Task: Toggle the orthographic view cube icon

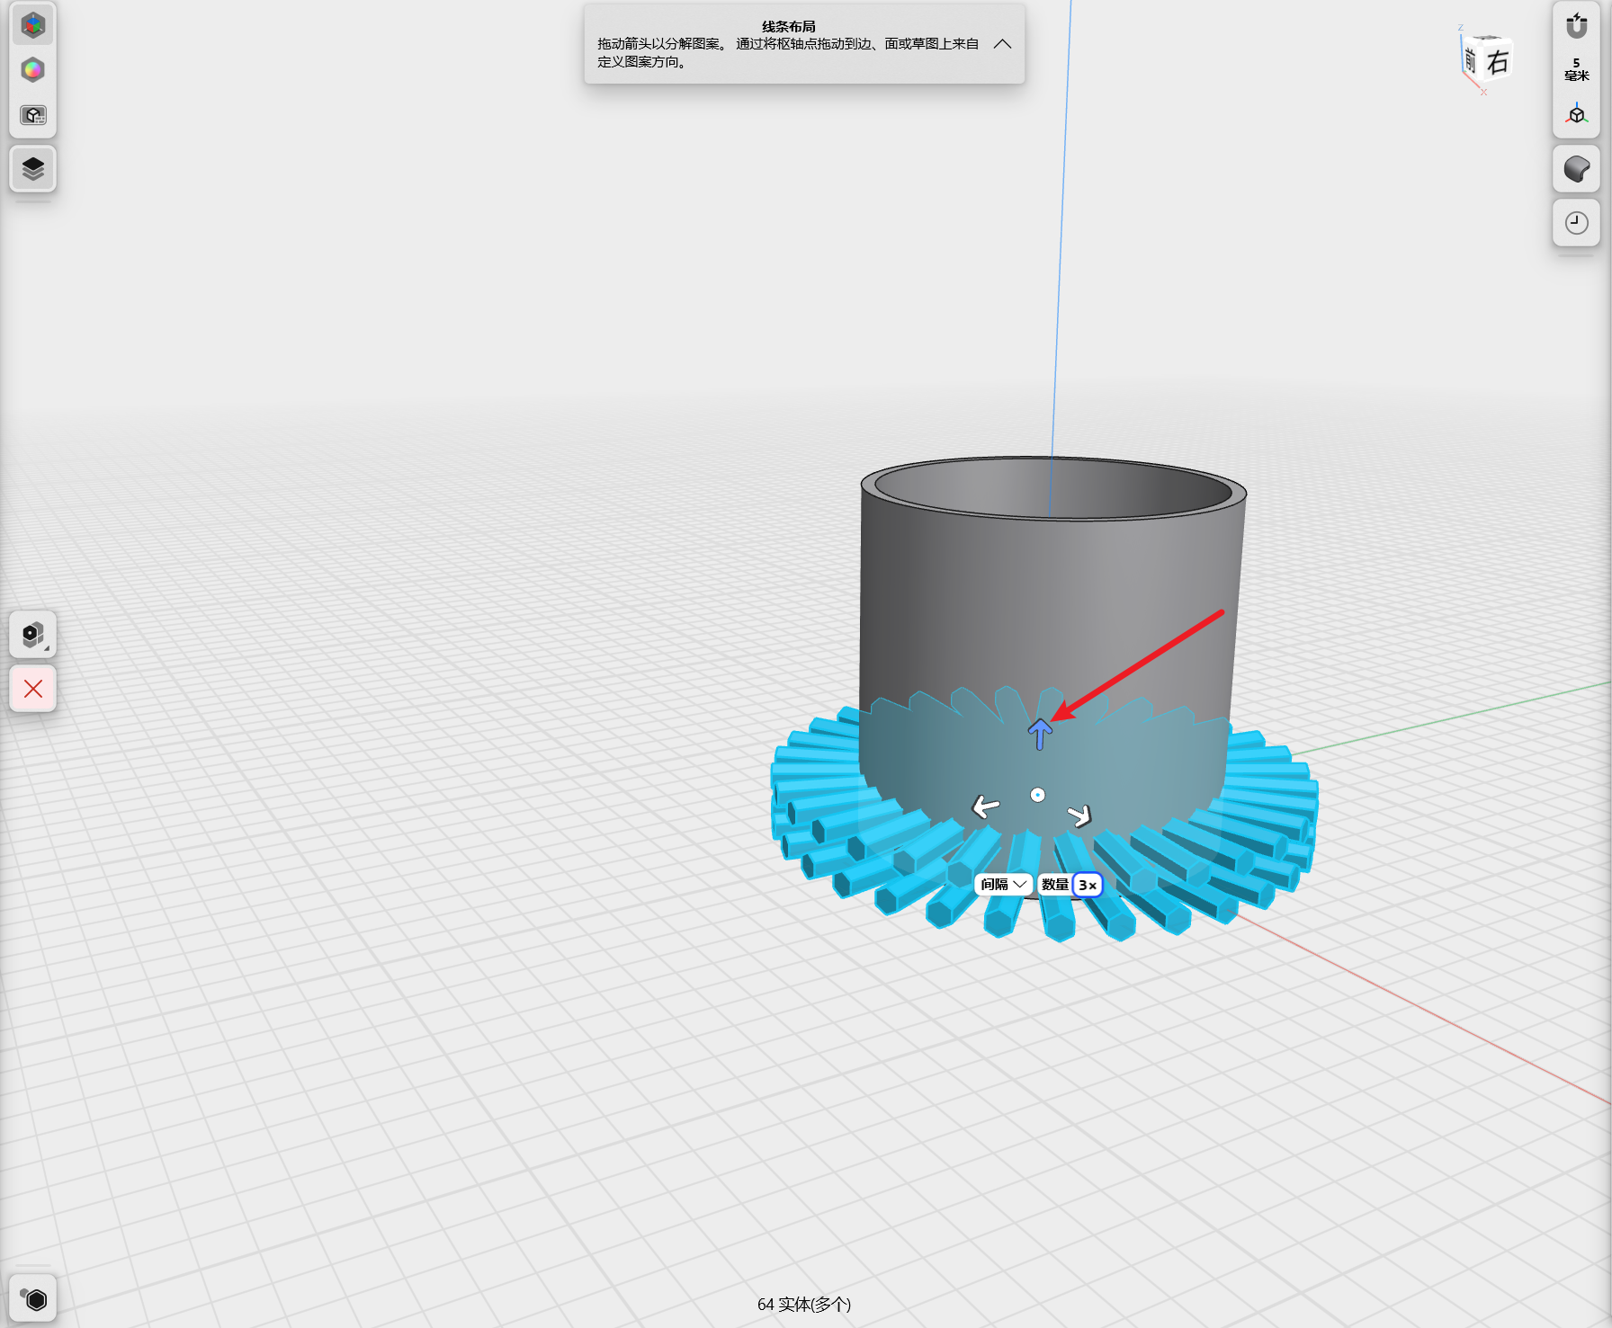Action: tap(1576, 114)
